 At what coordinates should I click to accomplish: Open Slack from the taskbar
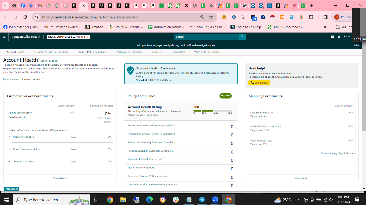(176, 200)
